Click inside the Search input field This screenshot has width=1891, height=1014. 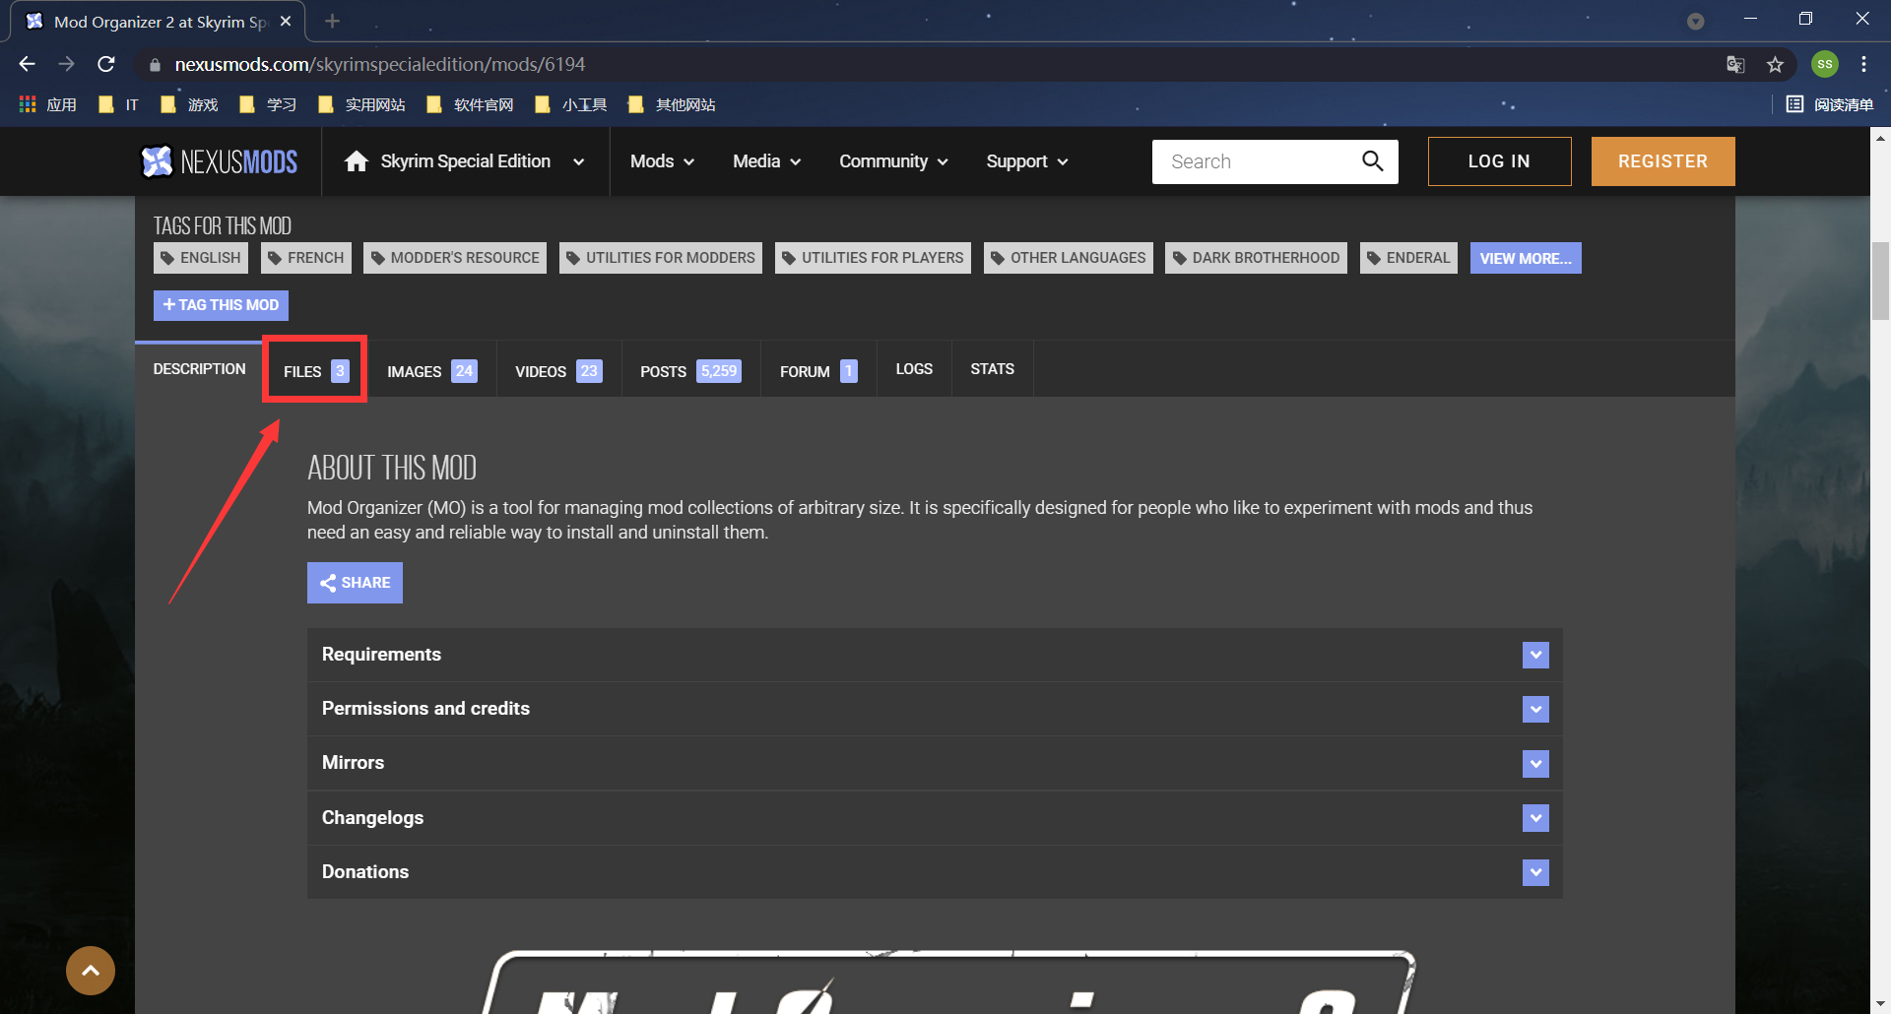point(1251,160)
